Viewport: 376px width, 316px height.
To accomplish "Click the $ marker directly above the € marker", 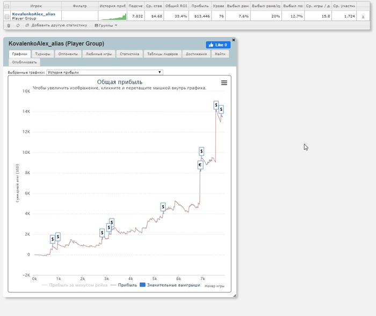I will tap(201, 152).
